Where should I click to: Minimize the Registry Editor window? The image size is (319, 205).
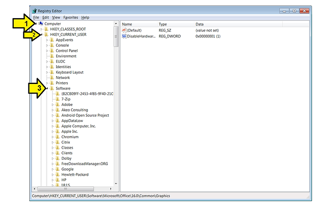[x=284, y=11]
